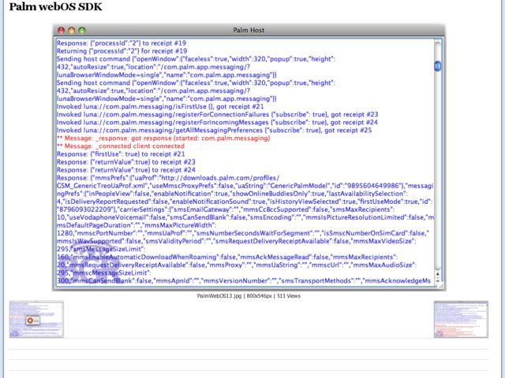Click the returnValue response to receipt #23
Image resolution: width=505 pixels, height=378 pixels.
[126, 162]
